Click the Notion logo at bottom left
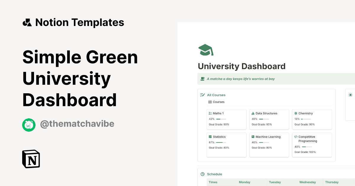This screenshot has height=186, width=355. 31,159
